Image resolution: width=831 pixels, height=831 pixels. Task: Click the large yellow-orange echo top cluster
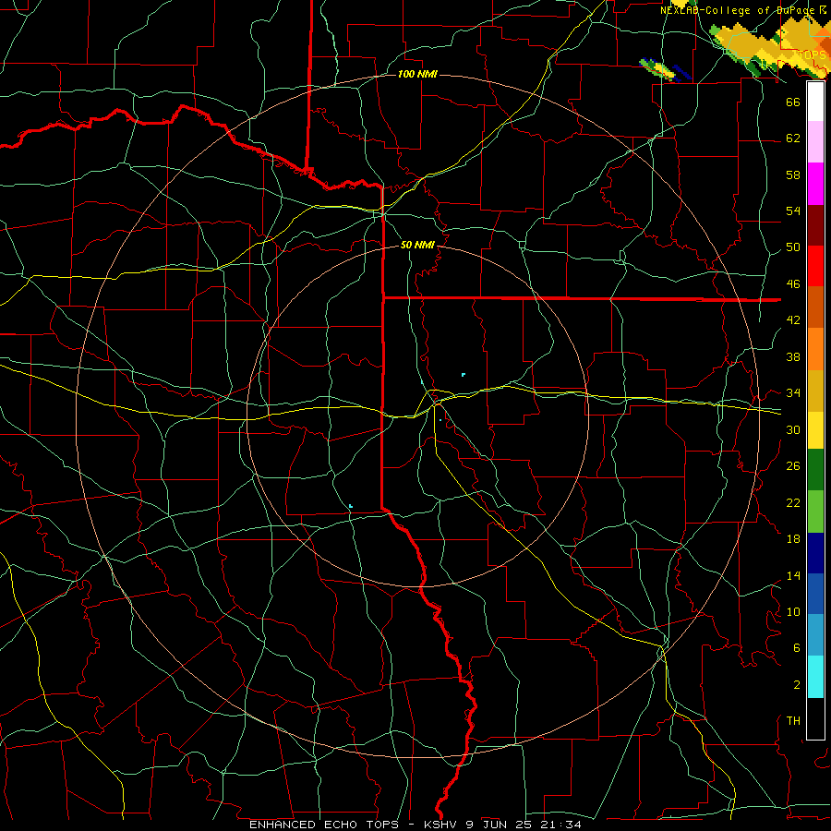pos(771,45)
